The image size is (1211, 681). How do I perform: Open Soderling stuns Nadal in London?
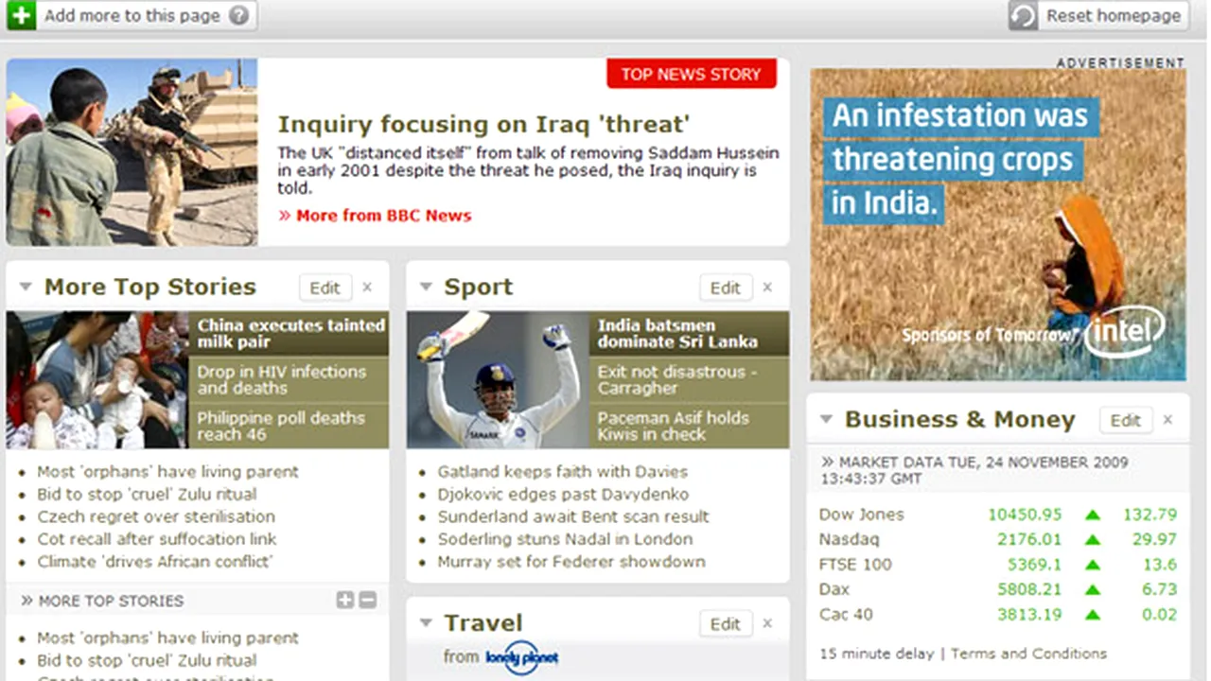[x=565, y=539]
